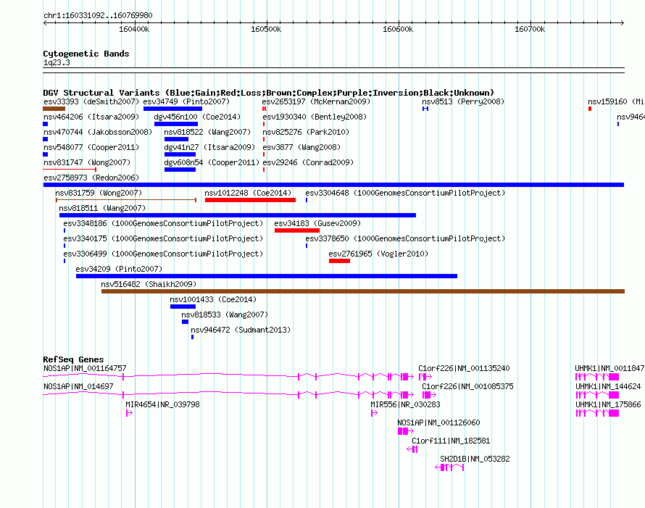
Task: Click the 160500k ruler tick label
Action: tap(266, 29)
